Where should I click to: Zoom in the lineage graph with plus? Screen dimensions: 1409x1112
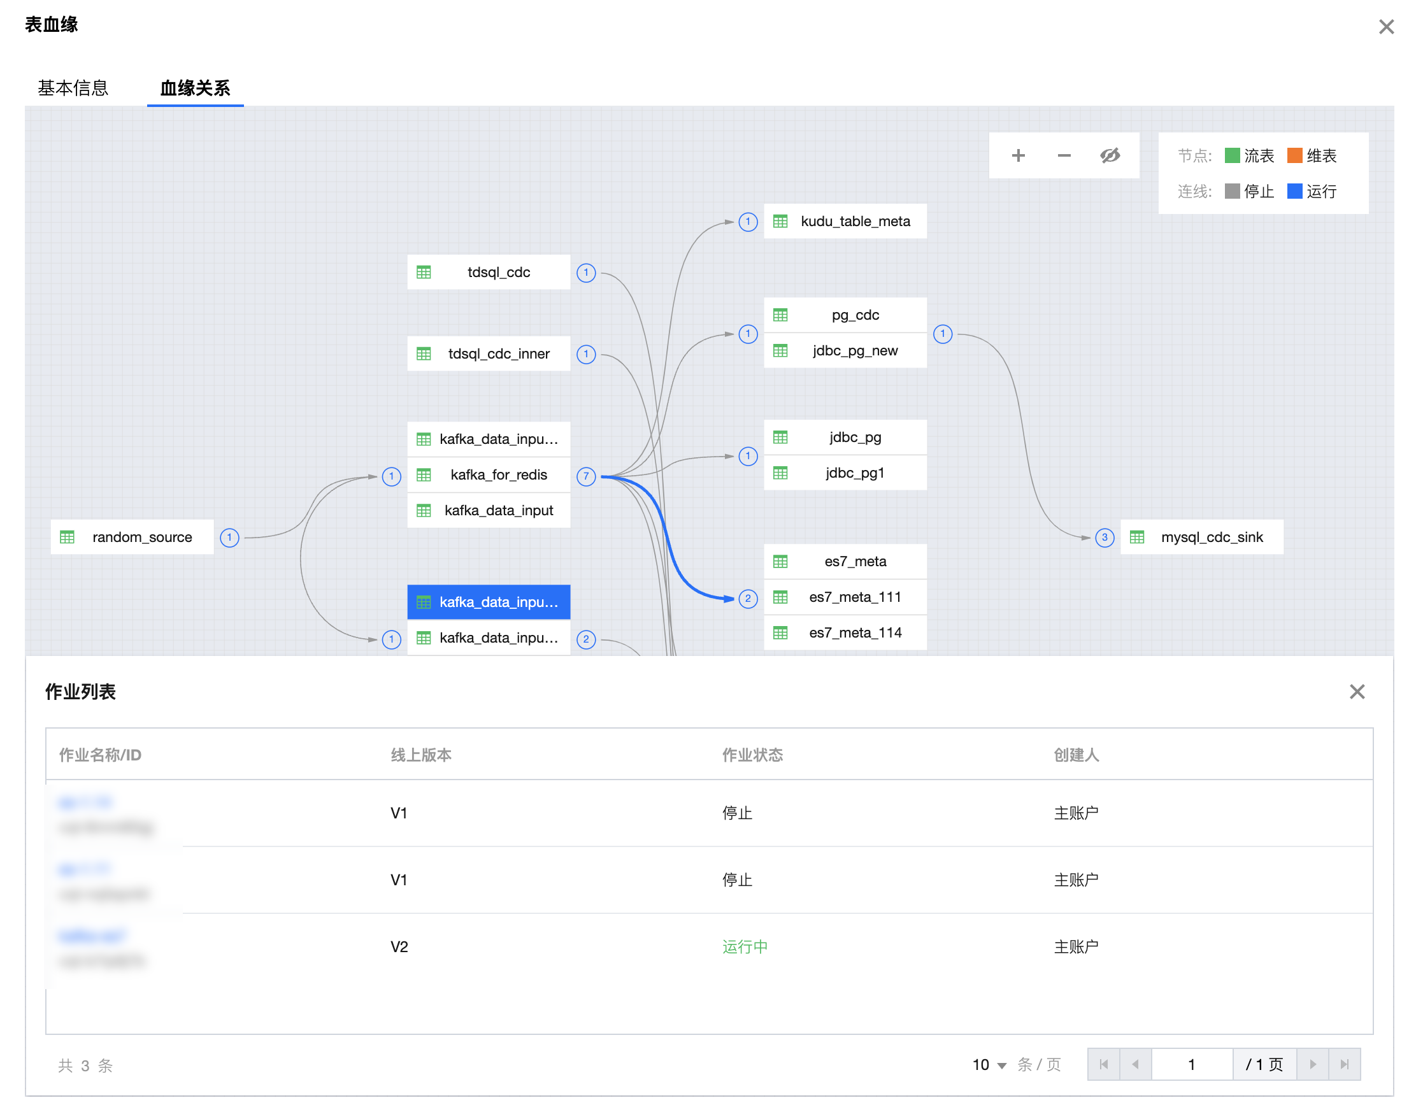pos(1018,155)
